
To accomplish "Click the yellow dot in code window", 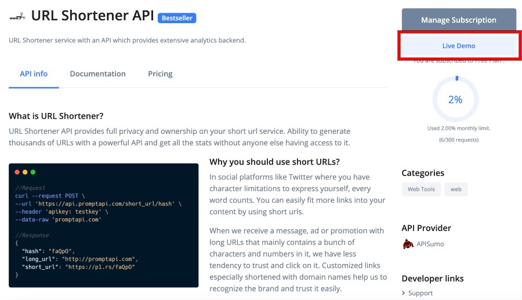I will click(x=25, y=172).
